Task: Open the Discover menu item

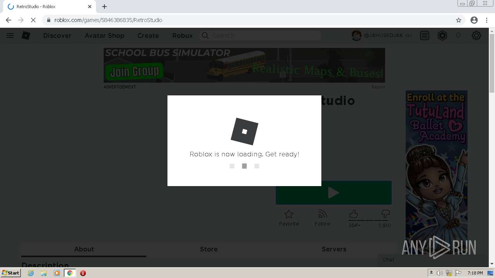Action: 57,36
